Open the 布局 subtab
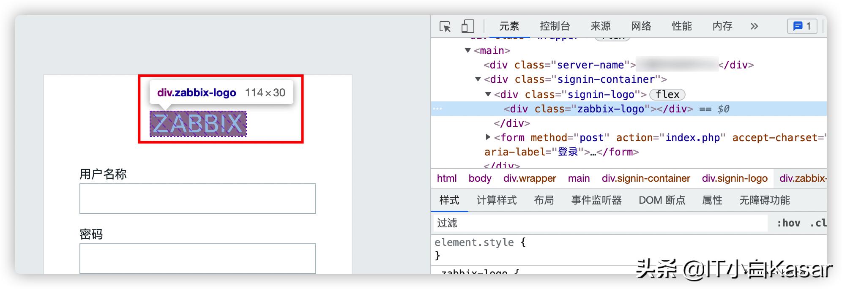842x289 pixels. pyautogui.click(x=544, y=200)
